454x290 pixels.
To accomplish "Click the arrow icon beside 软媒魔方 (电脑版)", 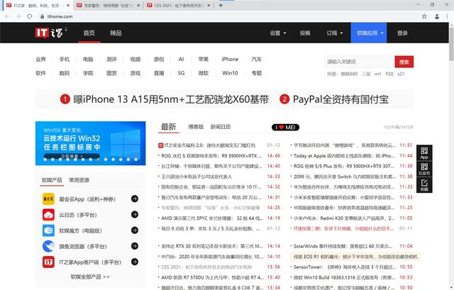I will point(134,230).
